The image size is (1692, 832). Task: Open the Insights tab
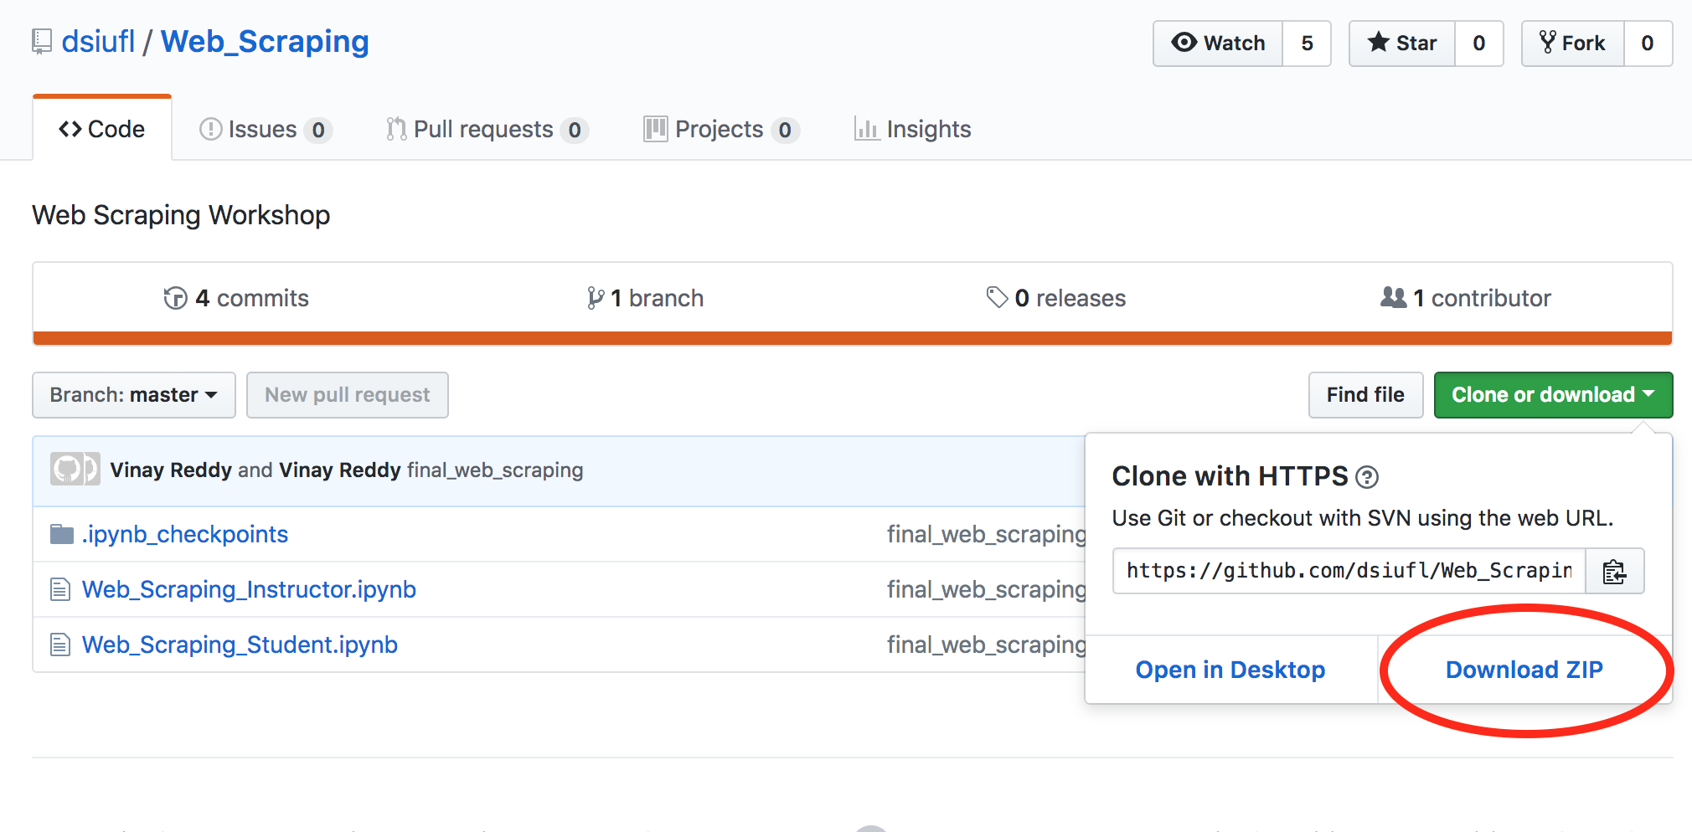[912, 130]
